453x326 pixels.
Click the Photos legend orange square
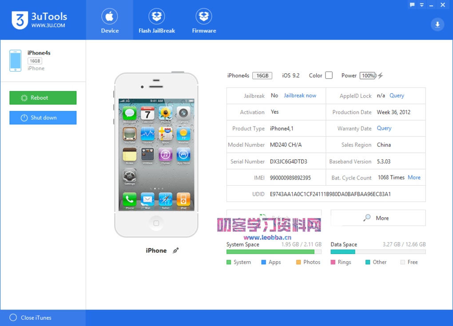point(298,262)
